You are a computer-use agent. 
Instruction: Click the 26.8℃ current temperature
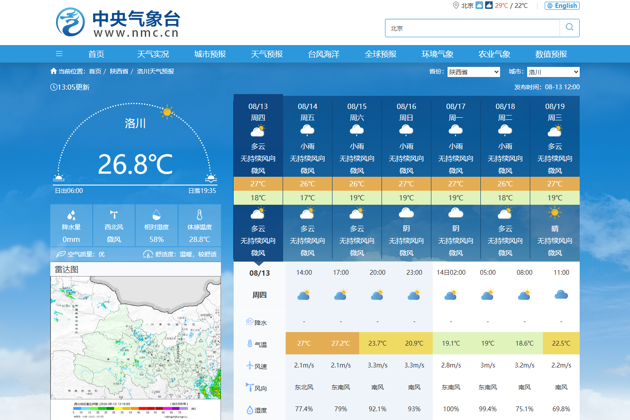[x=135, y=164]
